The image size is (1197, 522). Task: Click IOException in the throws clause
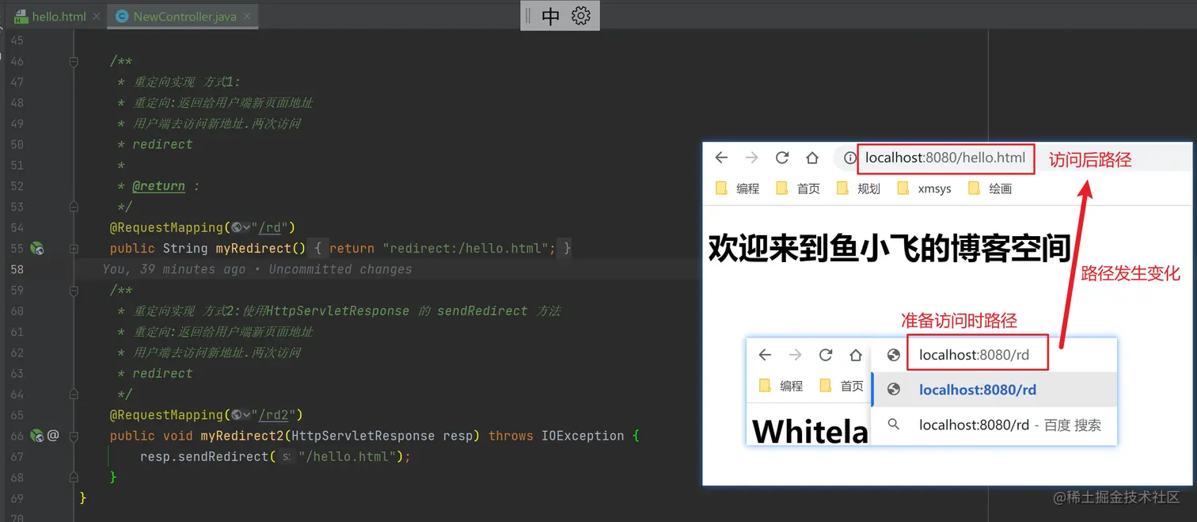[583, 436]
